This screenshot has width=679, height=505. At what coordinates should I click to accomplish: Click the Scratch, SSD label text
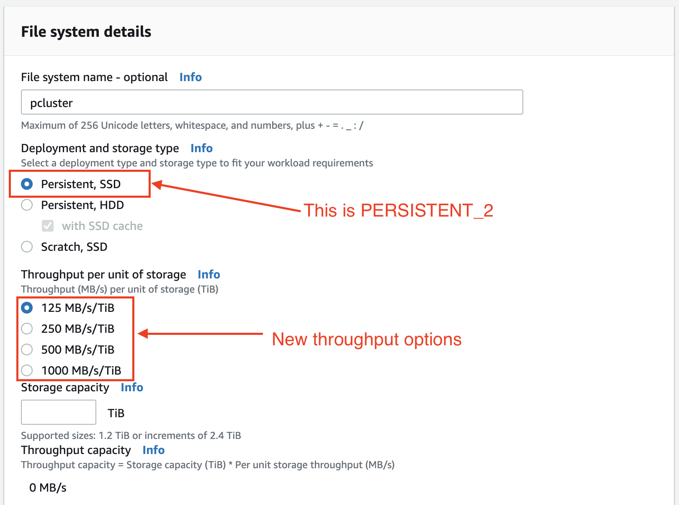[74, 247]
